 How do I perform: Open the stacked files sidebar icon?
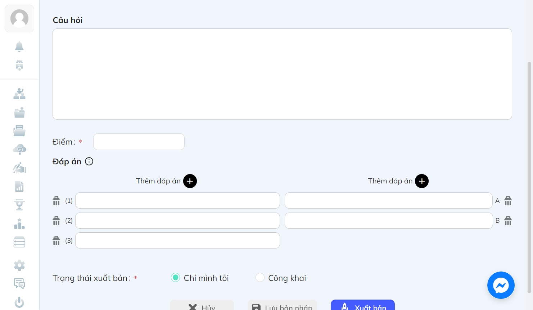pos(19,131)
